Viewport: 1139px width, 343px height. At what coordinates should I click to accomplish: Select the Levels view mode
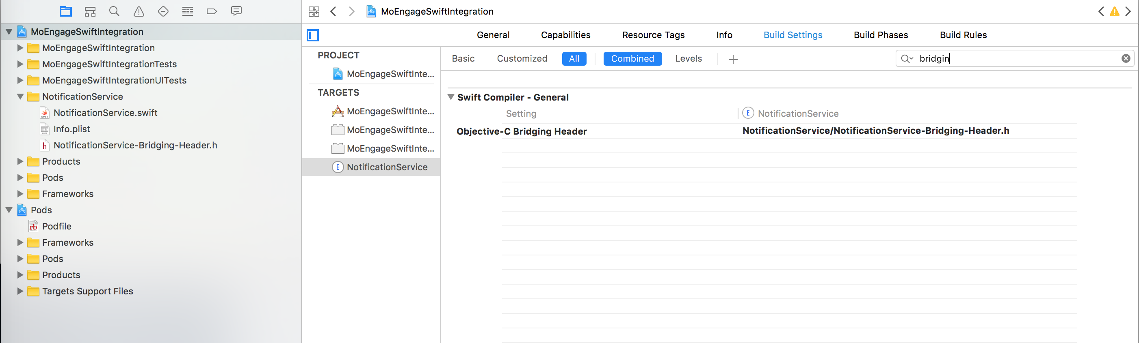point(689,59)
